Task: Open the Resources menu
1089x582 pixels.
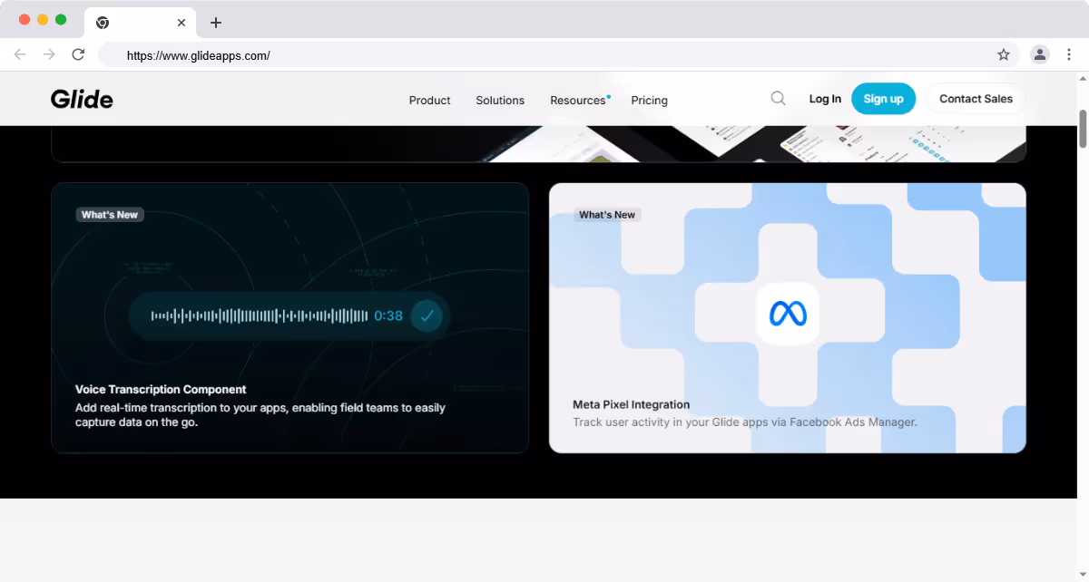Action: tap(578, 101)
